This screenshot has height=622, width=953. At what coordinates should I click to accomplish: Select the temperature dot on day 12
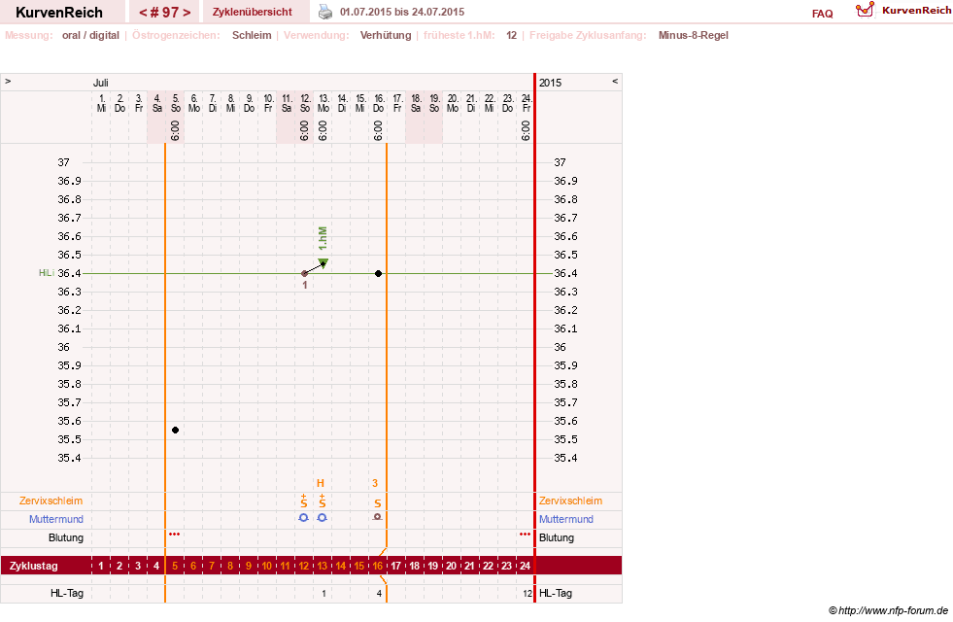pyautogui.click(x=304, y=274)
